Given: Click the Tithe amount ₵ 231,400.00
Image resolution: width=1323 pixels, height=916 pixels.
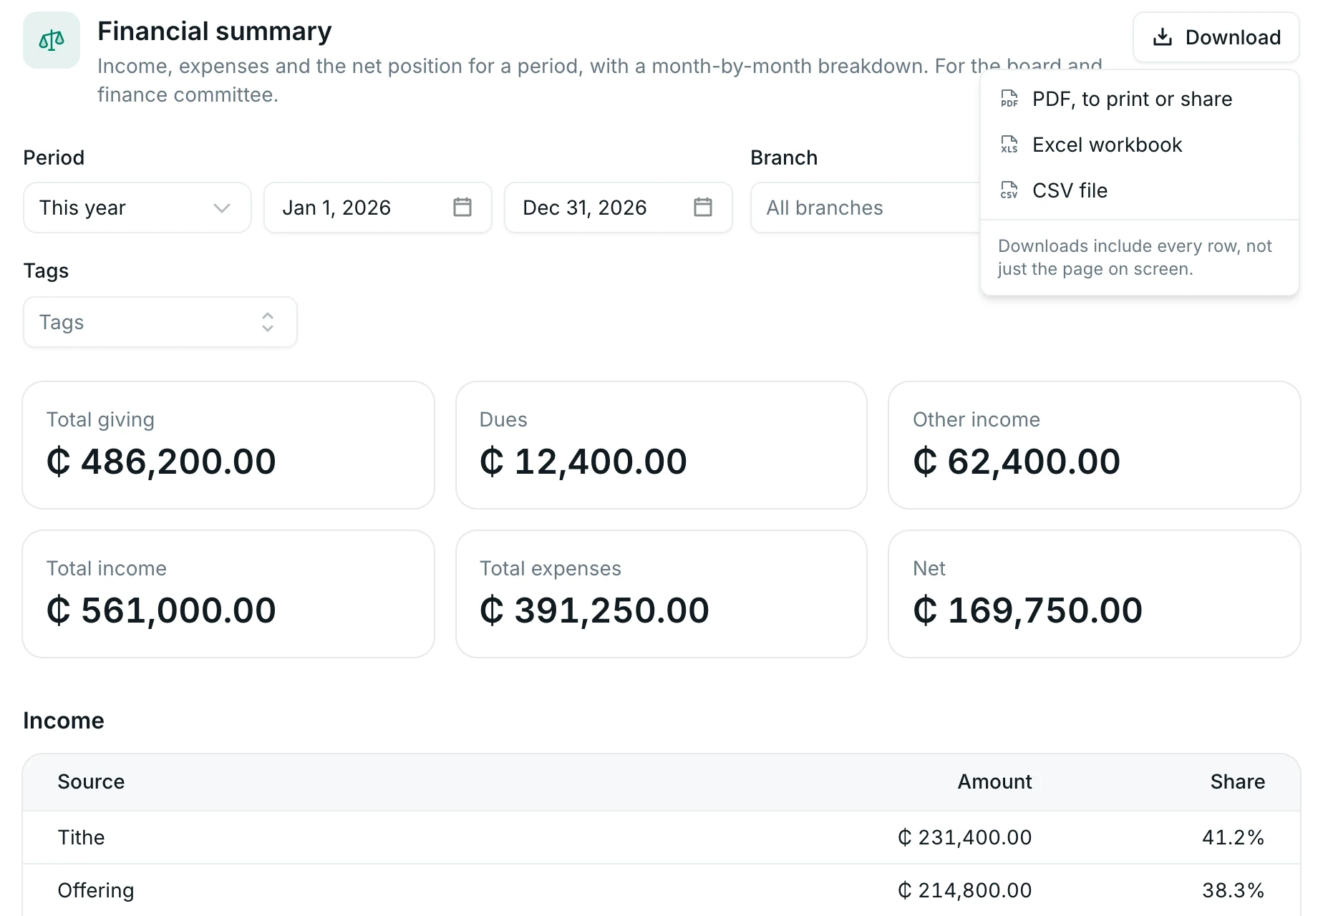Looking at the screenshot, I should coord(964,837).
